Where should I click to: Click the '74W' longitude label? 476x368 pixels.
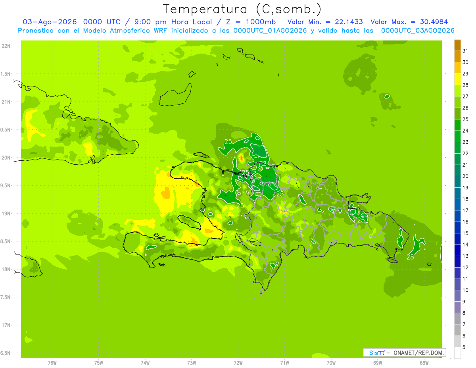click(145, 363)
